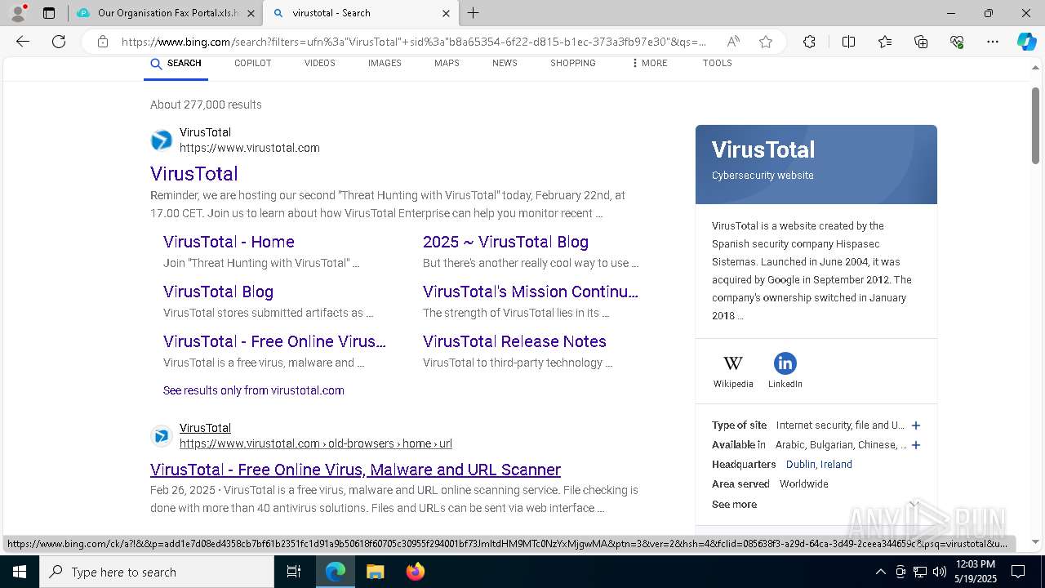Open the Favorites list icon

[885, 42]
